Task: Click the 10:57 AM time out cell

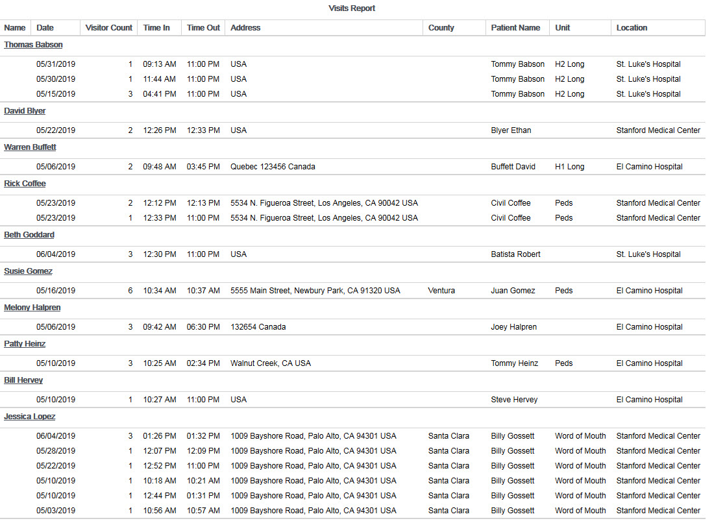Action: (x=203, y=511)
